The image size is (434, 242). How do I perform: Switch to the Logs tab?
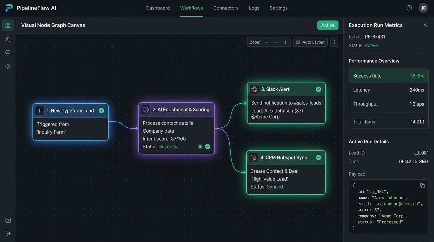[x=254, y=8]
